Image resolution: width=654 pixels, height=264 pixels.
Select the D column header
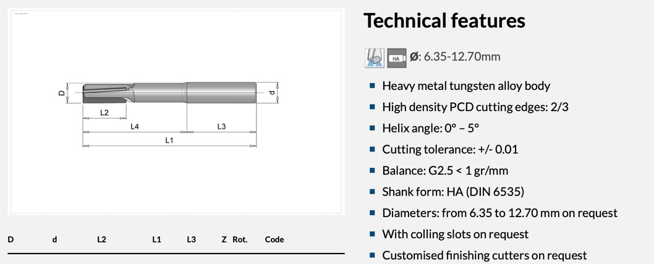(x=11, y=239)
